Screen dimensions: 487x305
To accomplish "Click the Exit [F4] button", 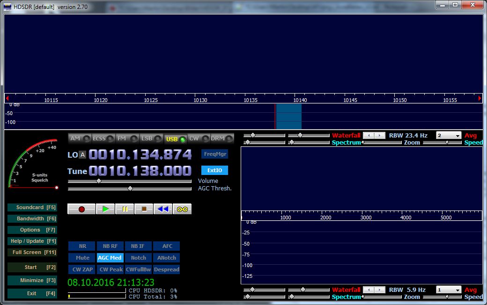I will (32, 293).
